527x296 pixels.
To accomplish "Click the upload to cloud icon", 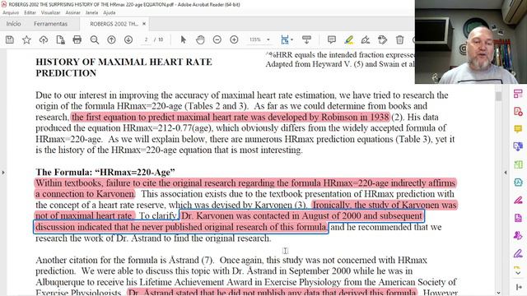I will [x=44, y=40].
